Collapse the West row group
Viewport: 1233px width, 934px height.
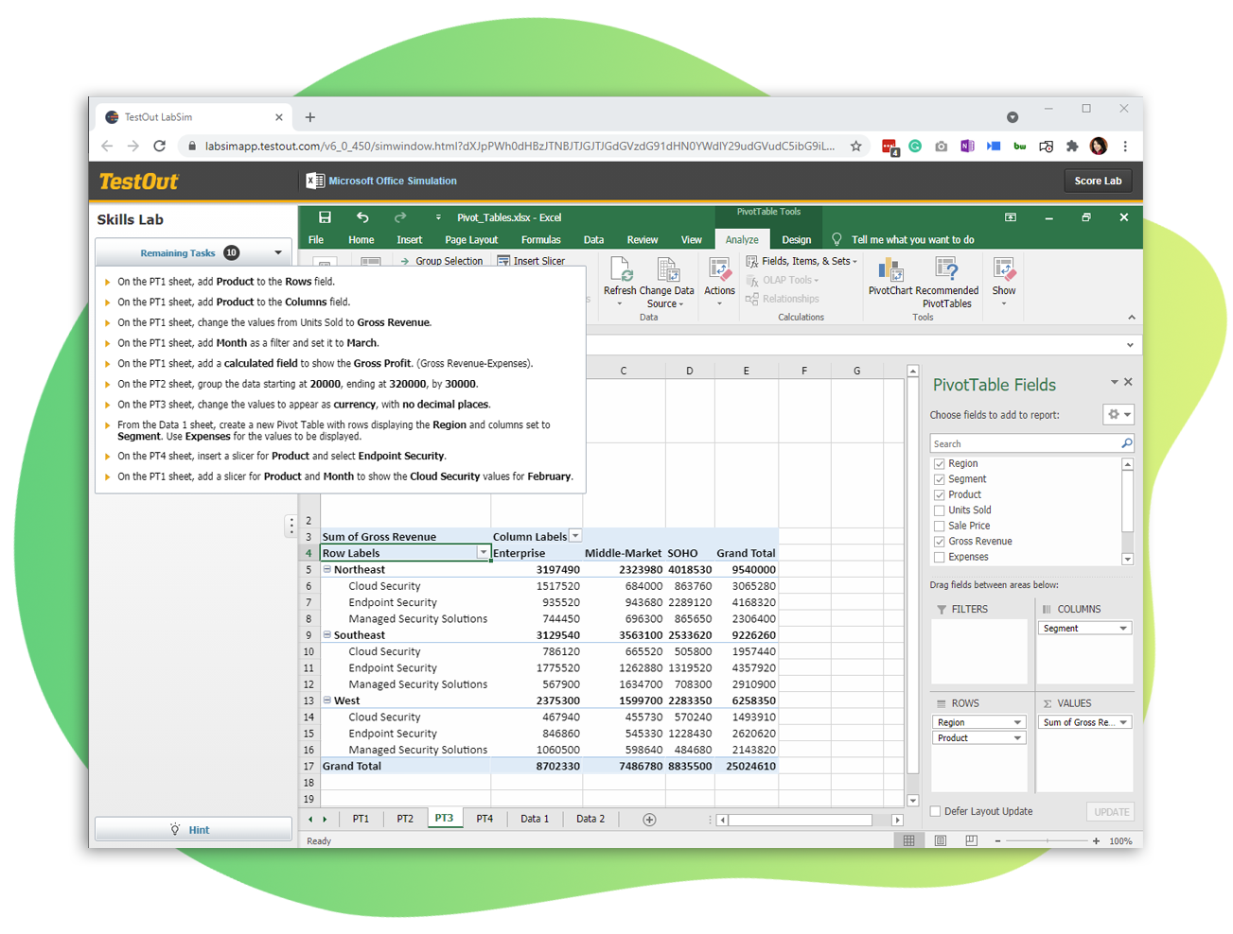point(327,700)
